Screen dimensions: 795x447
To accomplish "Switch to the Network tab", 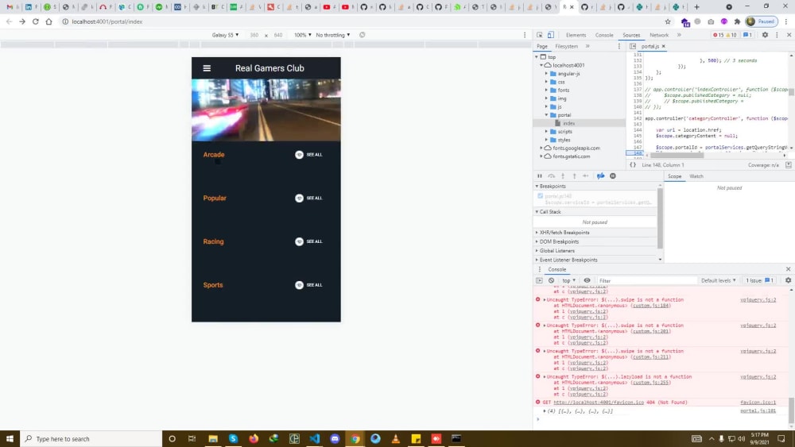I will [x=658, y=35].
